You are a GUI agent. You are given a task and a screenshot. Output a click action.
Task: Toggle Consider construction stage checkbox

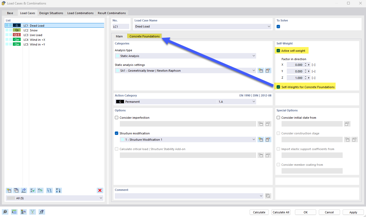(278, 133)
